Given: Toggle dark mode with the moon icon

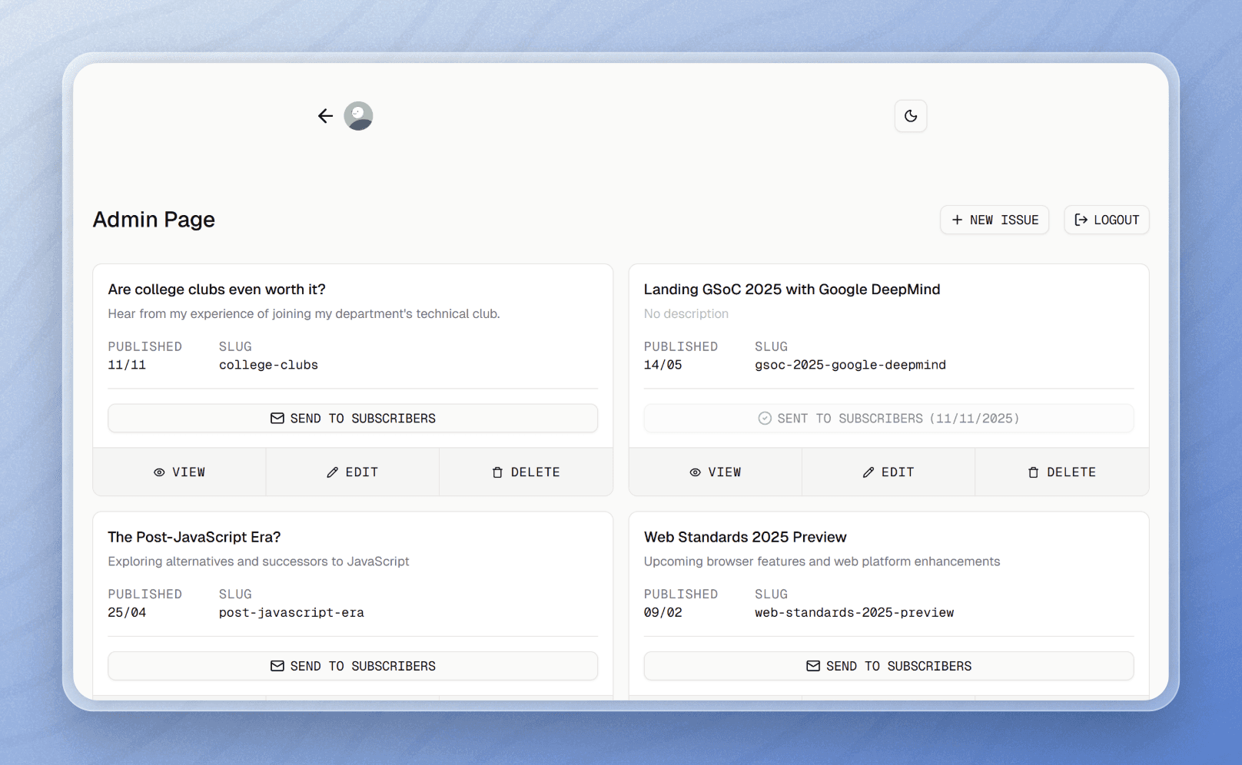Looking at the screenshot, I should [911, 116].
